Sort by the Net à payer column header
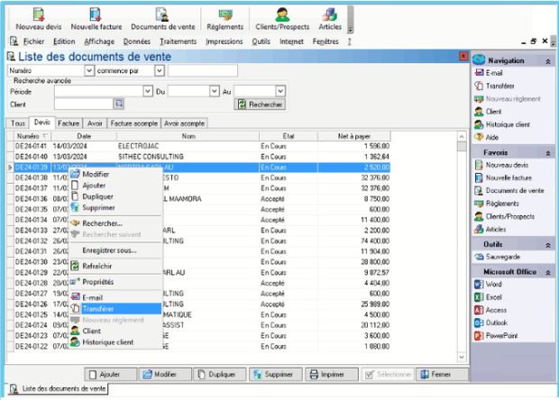The width and height of the screenshot is (559, 400). [354, 136]
